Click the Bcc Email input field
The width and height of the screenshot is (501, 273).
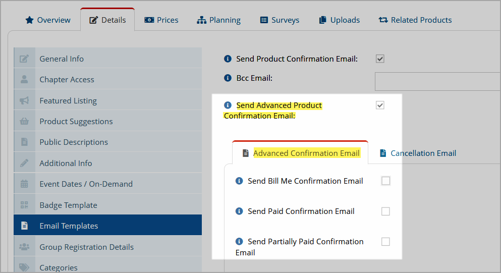click(438, 82)
